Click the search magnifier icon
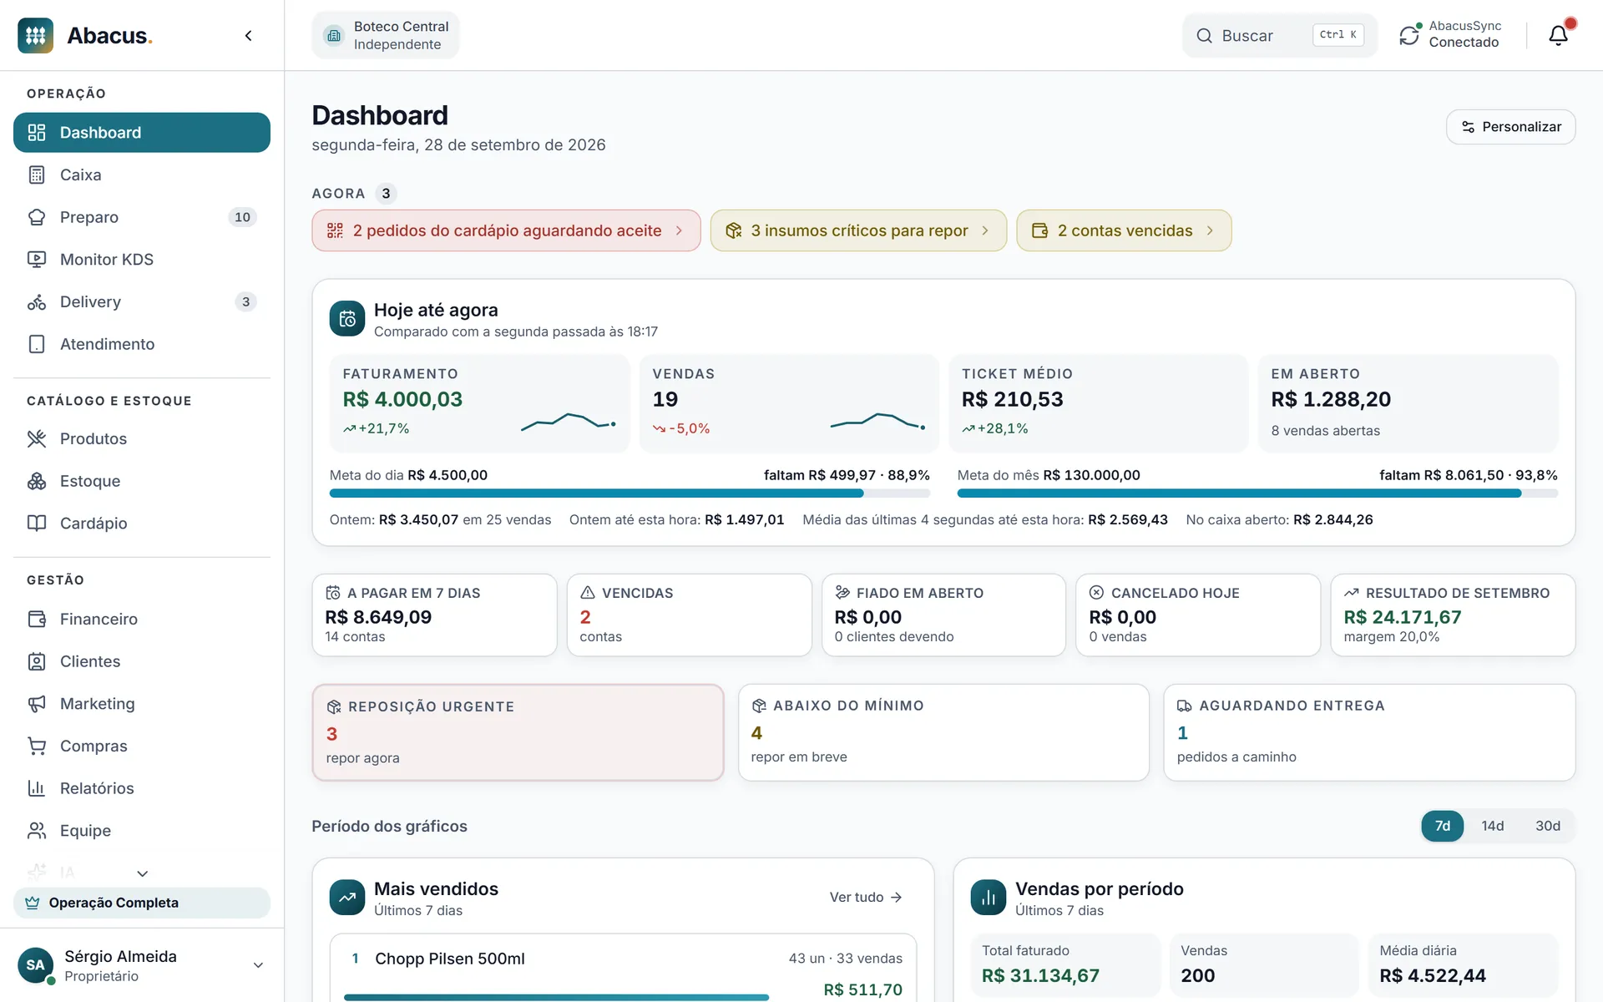1603x1002 pixels. 1204,35
